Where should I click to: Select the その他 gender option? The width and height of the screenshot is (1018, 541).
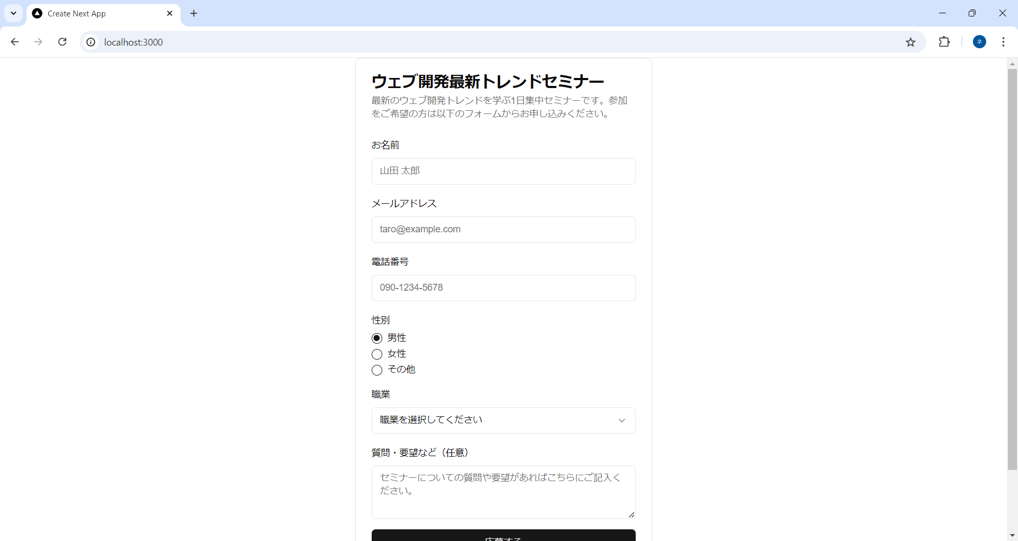377,370
